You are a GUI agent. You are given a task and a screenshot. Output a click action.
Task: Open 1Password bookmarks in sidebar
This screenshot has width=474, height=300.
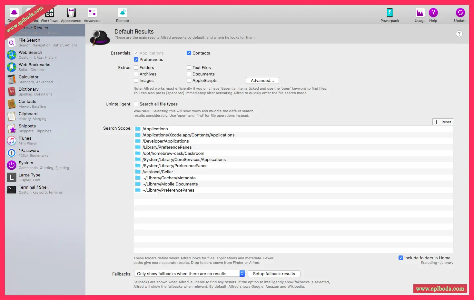click(29, 153)
